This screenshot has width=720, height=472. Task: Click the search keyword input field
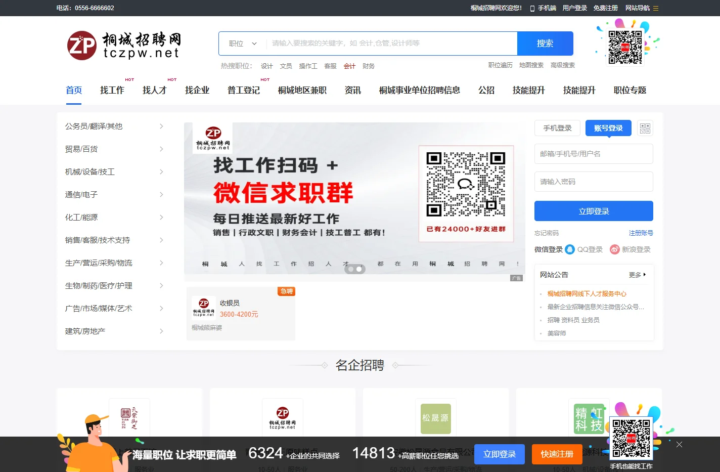[x=392, y=44]
